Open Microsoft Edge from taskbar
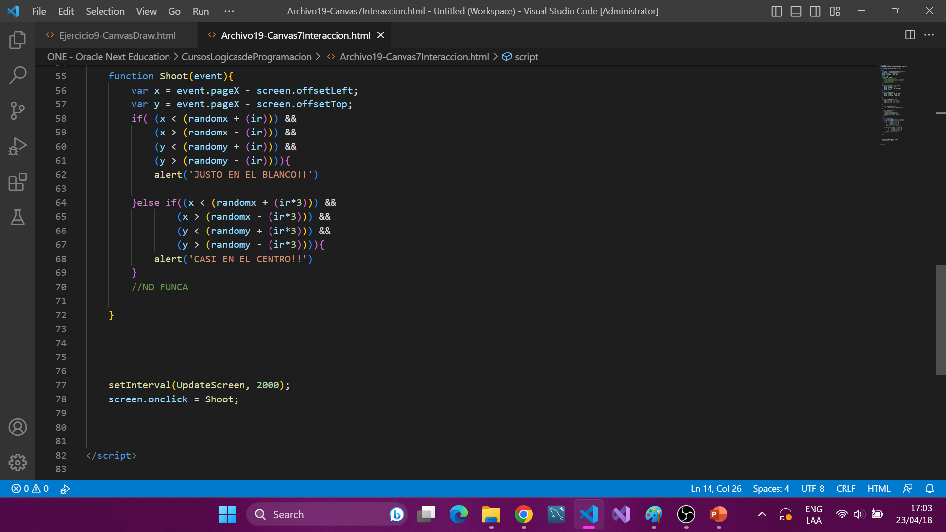The image size is (946, 532). pyautogui.click(x=459, y=515)
